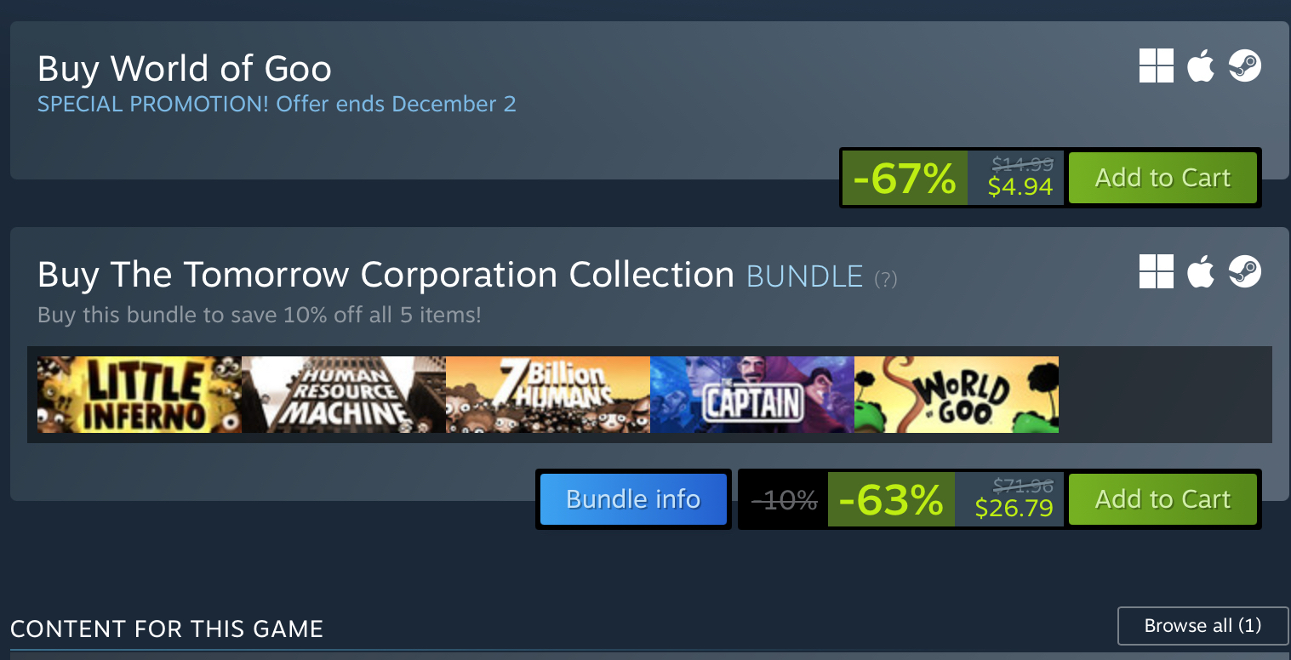Add World of Goo to cart

coord(1162,178)
